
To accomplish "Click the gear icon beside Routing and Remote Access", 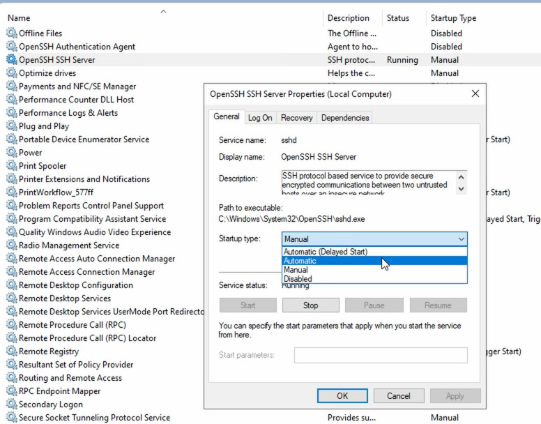I will click(11, 378).
